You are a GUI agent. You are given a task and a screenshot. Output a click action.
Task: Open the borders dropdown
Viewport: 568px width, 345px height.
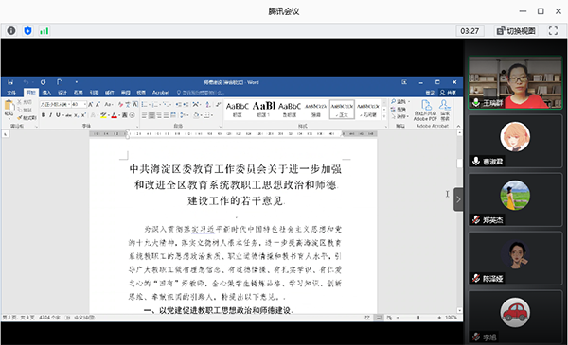(x=207, y=115)
